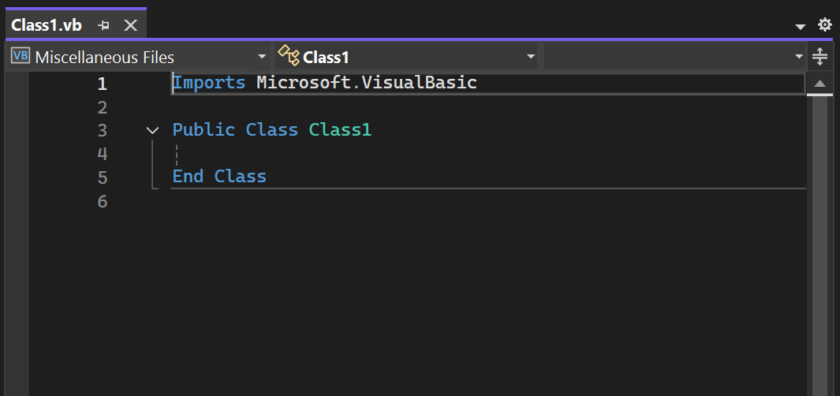Click the green Class1 identifier in code
This screenshot has width=840, height=396.
(x=340, y=130)
